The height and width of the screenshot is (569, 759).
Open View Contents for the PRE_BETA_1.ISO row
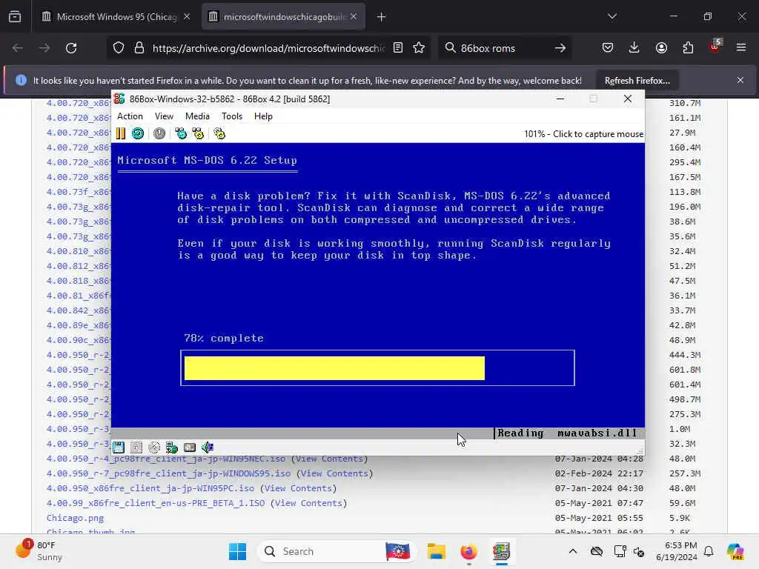pos(309,503)
